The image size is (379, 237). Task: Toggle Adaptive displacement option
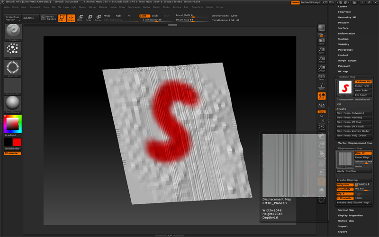click(x=345, y=184)
